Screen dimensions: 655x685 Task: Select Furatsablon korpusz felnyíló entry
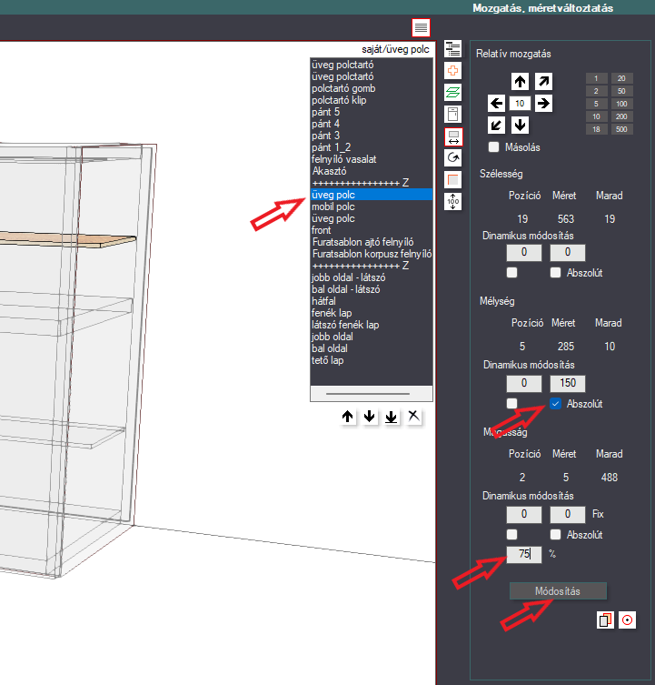click(372, 254)
